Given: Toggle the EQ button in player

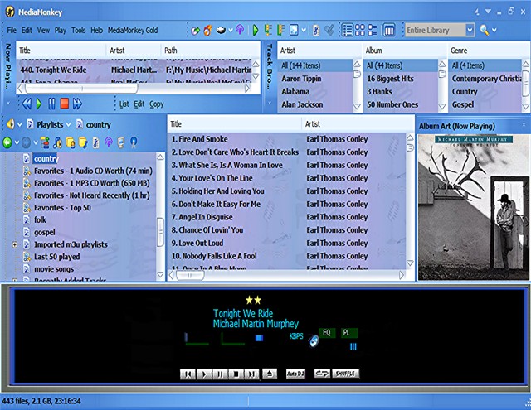Looking at the screenshot, I should (327, 333).
